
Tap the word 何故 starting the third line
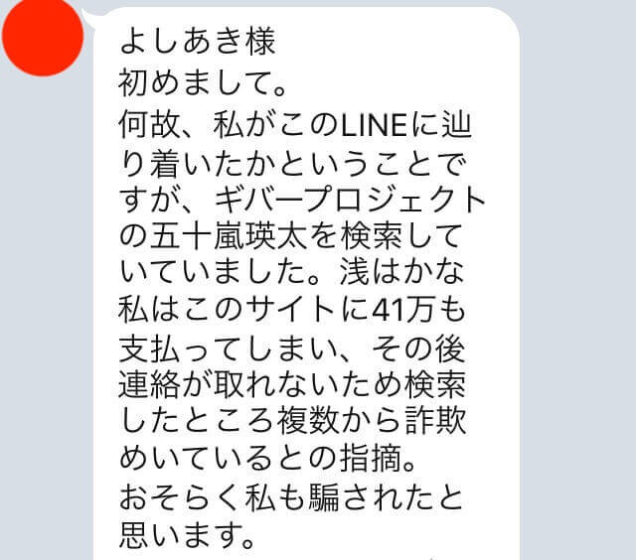149,125
